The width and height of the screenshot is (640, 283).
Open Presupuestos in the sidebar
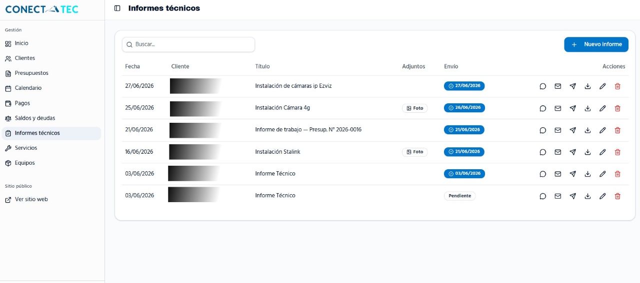pos(52,73)
